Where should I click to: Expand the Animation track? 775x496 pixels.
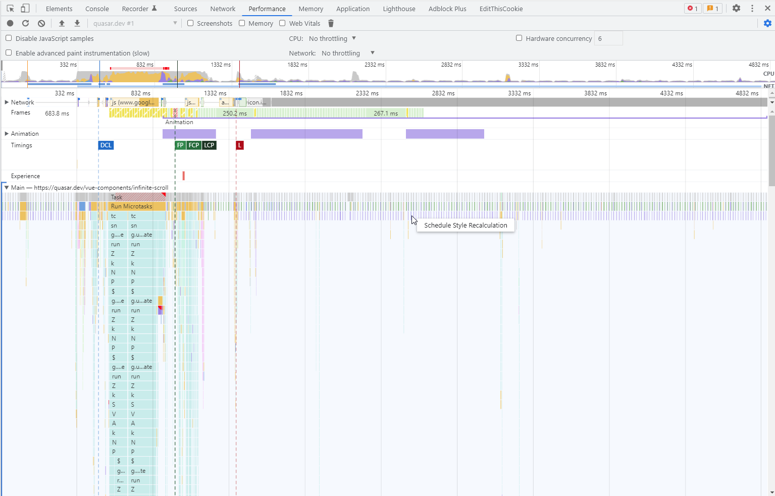click(x=6, y=133)
